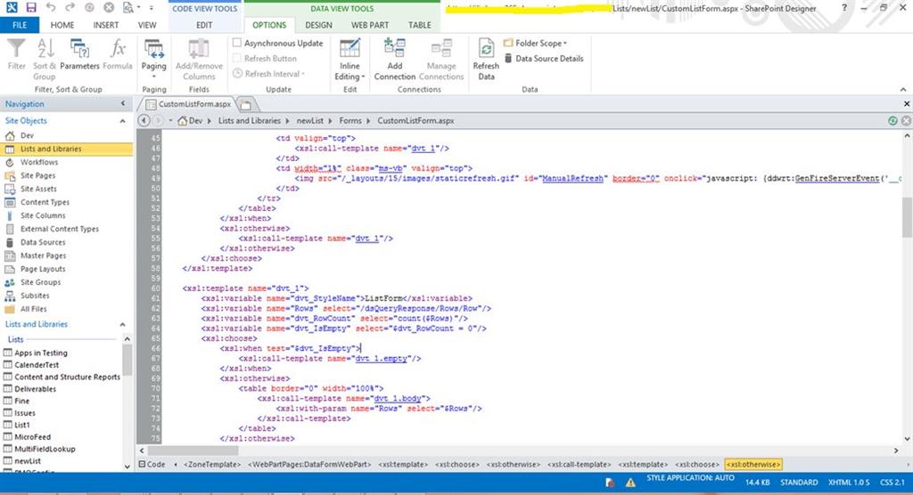Viewport: 913px width, 495px height.
Task: Open the FILE menu tab
Action: click(x=20, y=25)
